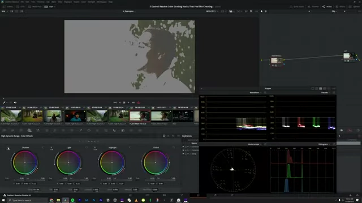Select clip 03 woman by lake thumbnail
Viewport: 362px width, 203px height.
[x=54, y=116]
